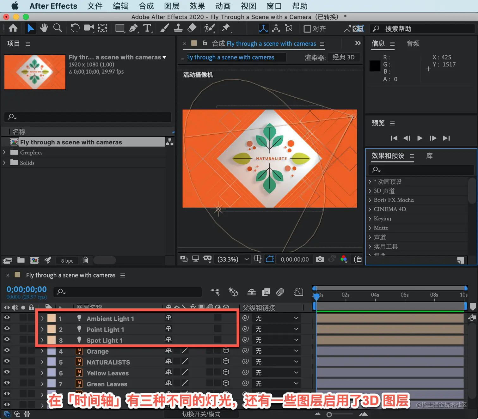Switch to View Axis mode
This screenshot has height=419, width=478.
click(289, 28)
